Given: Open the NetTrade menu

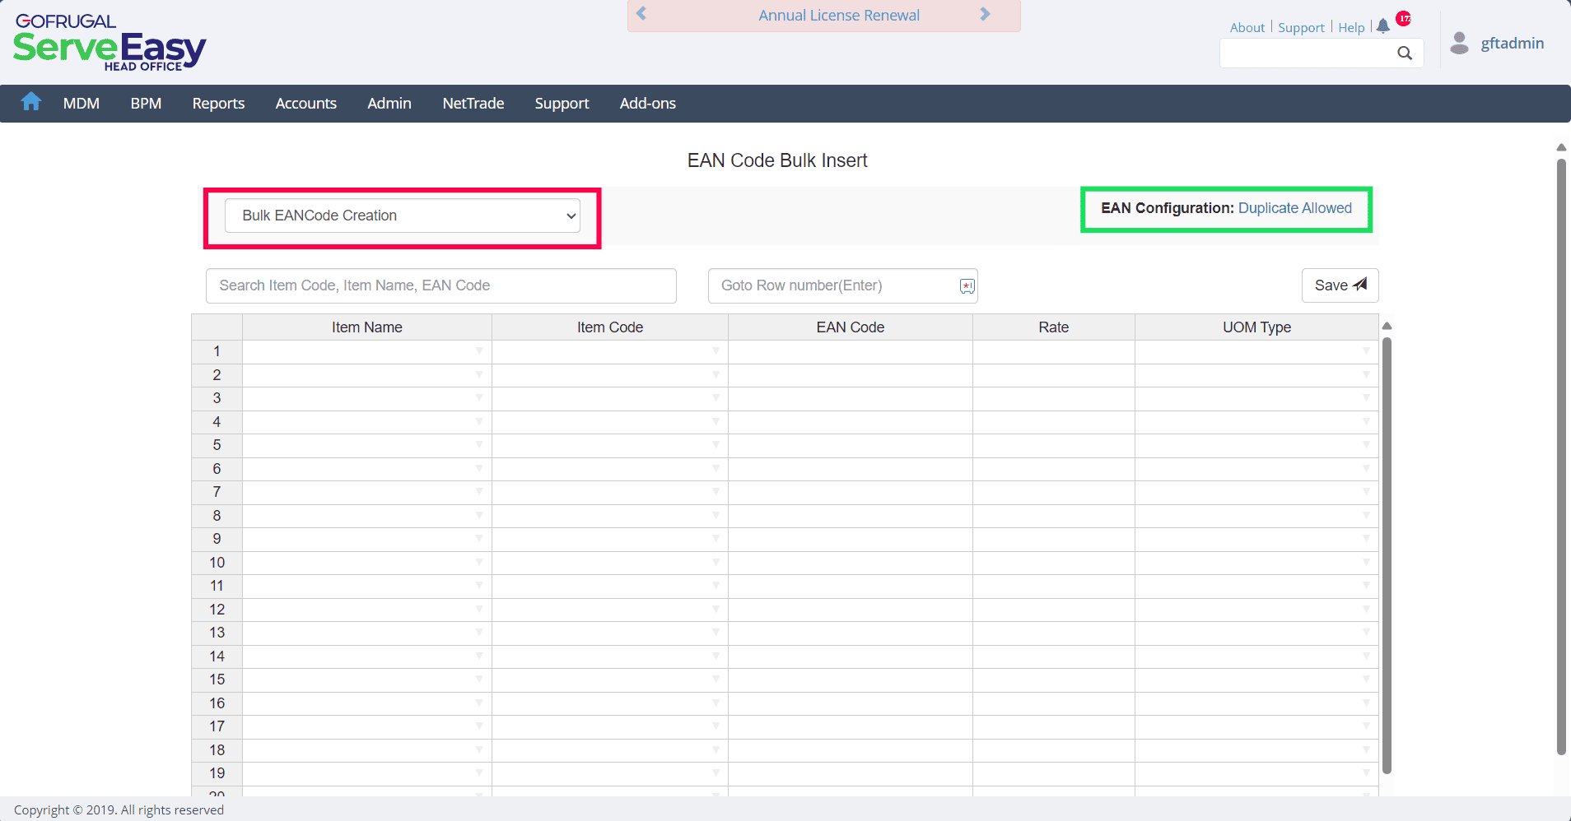Looking at the screenshot, I should coord(473,104).
